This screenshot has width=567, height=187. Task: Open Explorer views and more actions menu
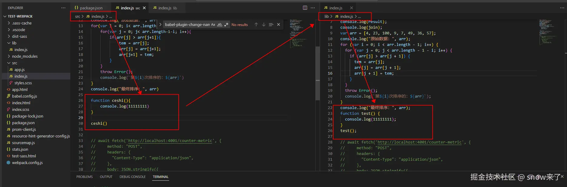click(x=63, y=8)
